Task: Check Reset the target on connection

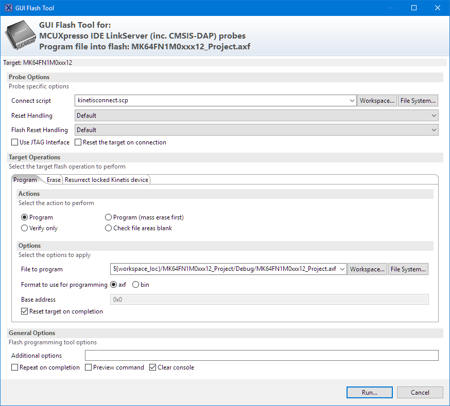Action: pos(79,142)
